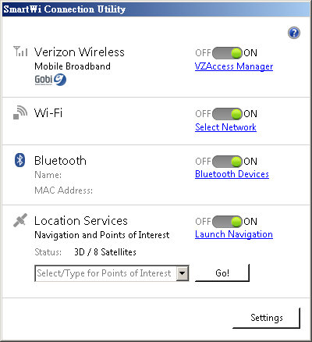Click the blue Bluetooth symbol icon
312x342 pixels.
[19, 160]
